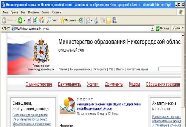Click the IE page icon in title bar
186x127 pixels.
(x=4, y=5)
